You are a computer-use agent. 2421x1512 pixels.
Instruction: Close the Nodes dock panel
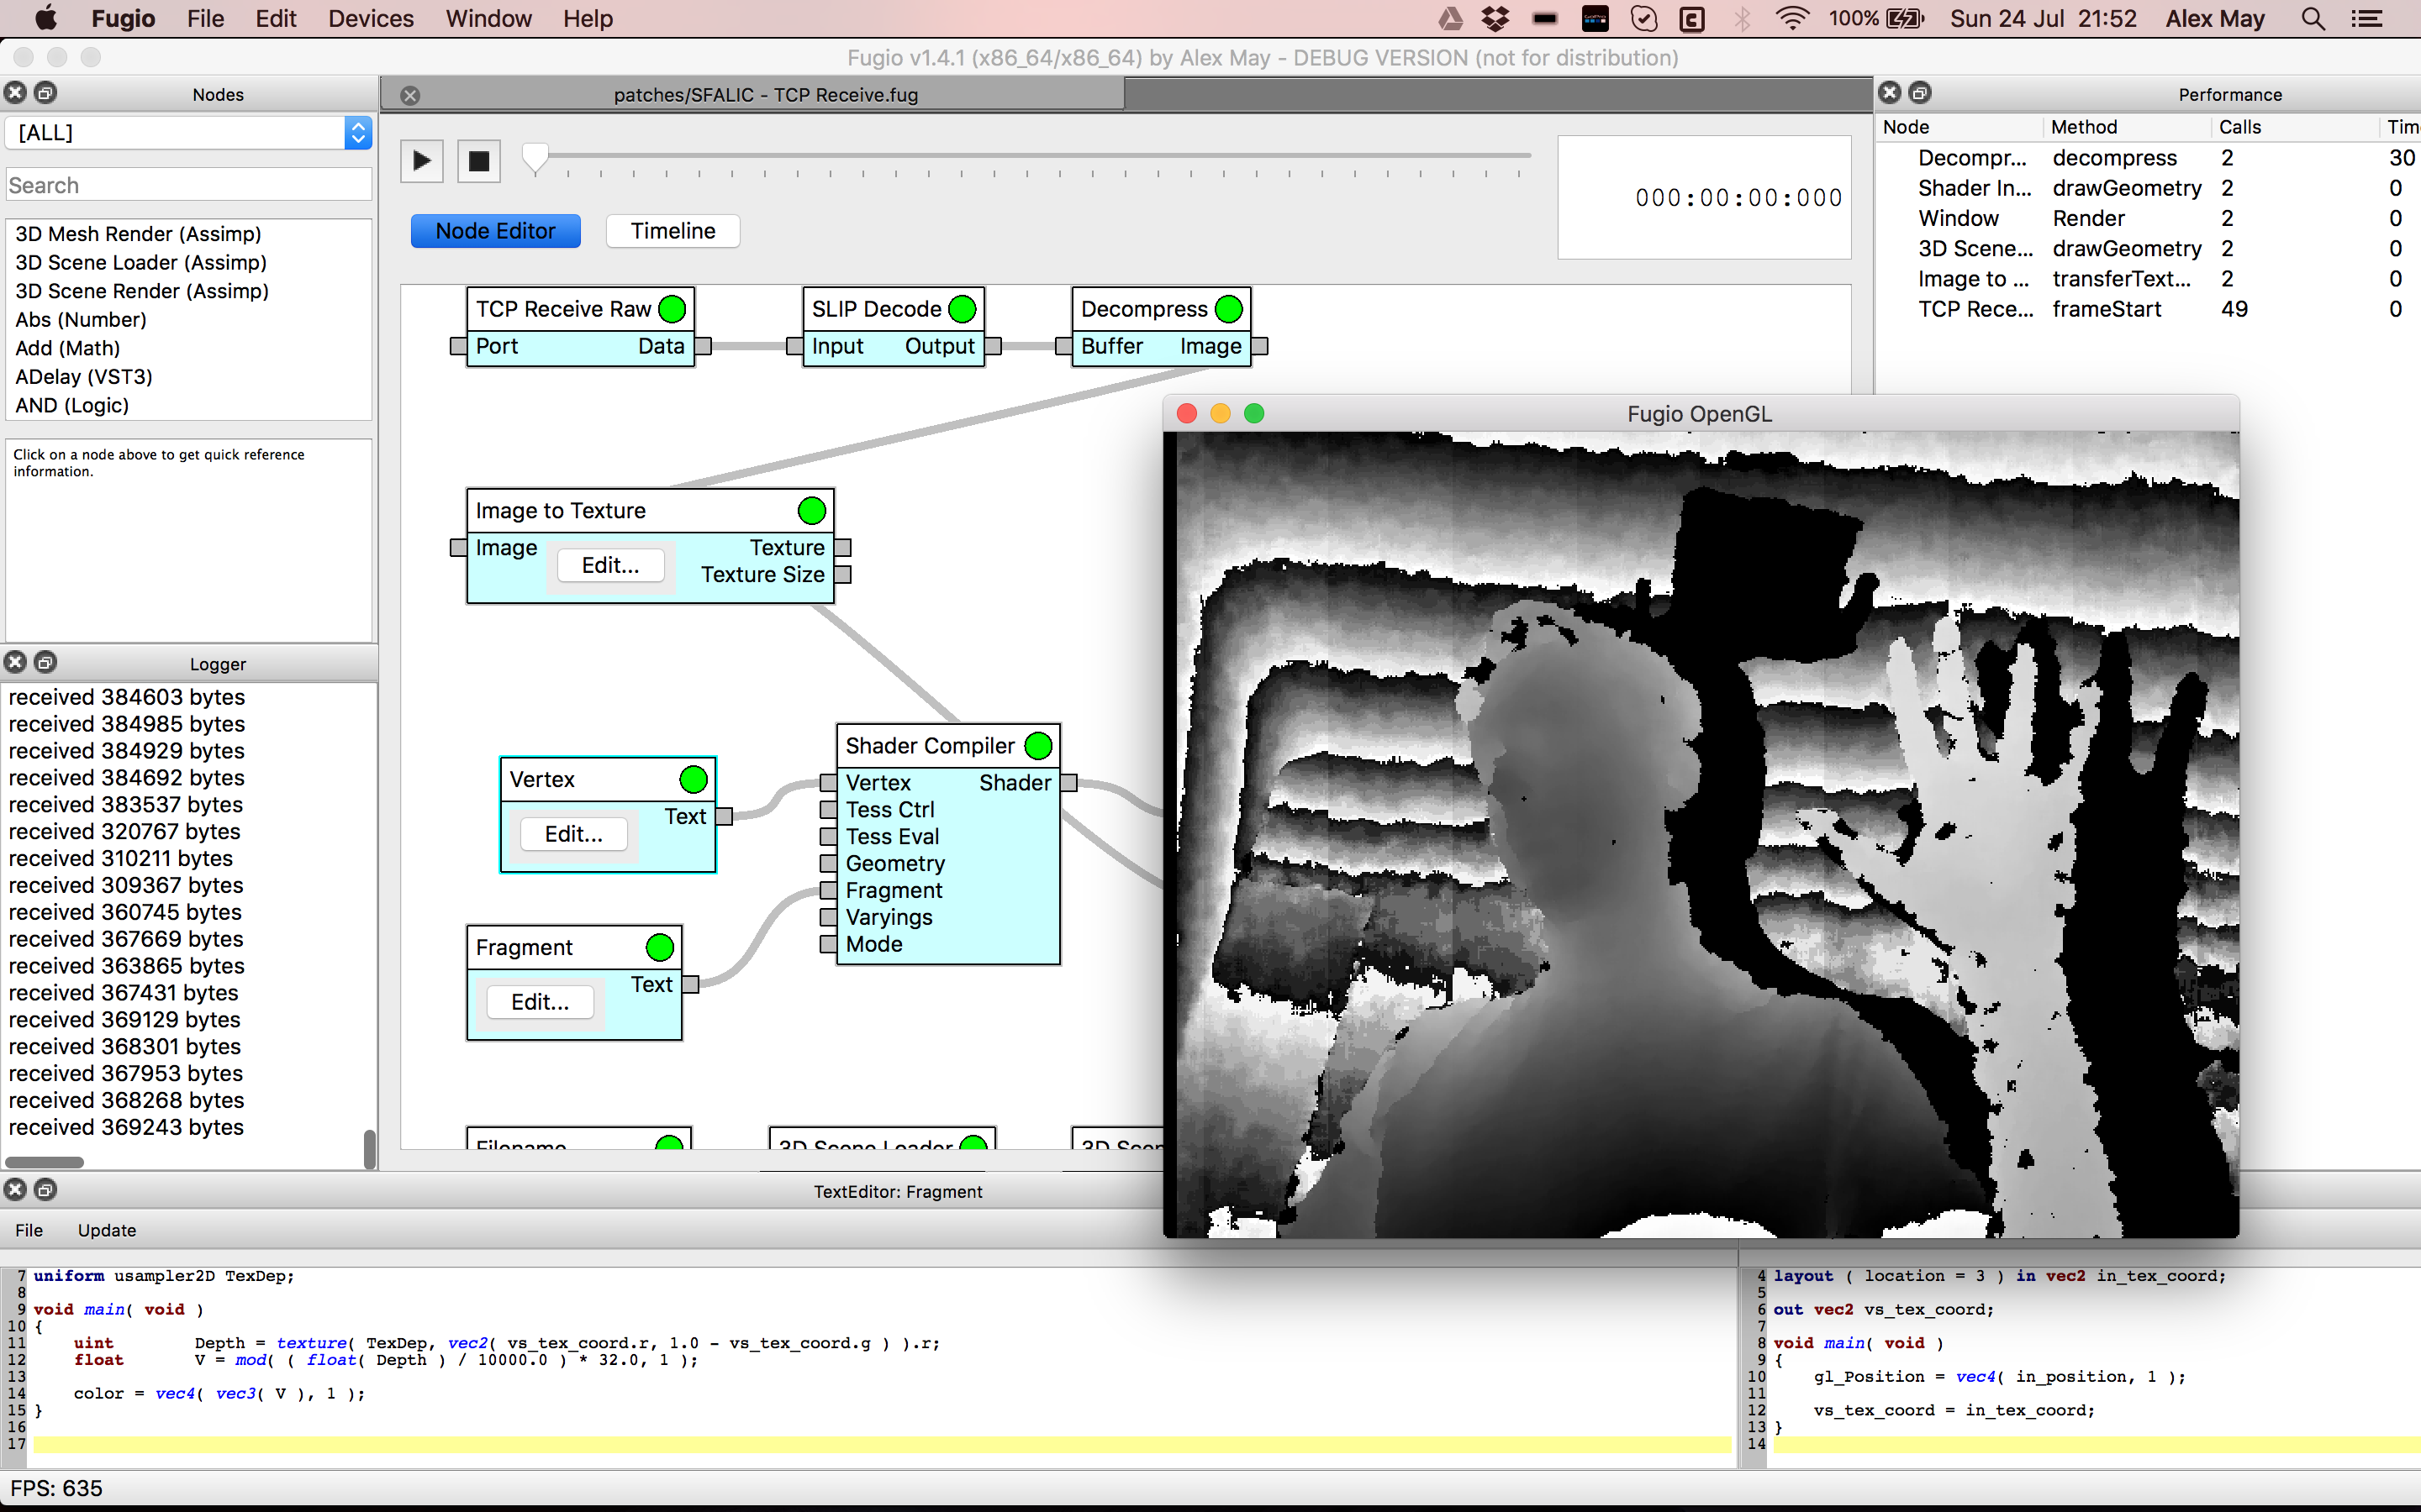(15, 93)
